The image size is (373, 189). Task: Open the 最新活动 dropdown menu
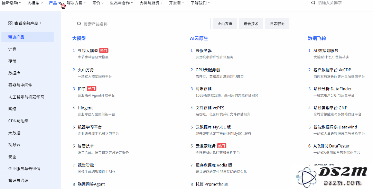click(11, 3)
